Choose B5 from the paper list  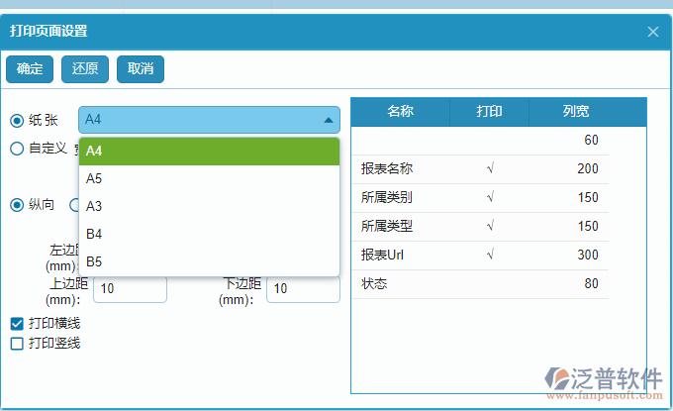tap(209, 262)
